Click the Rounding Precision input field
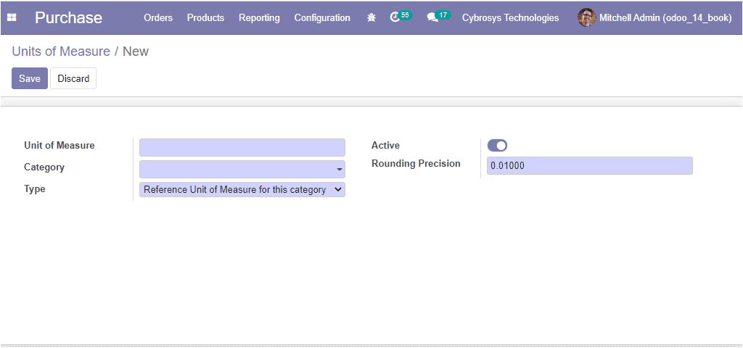The image size is (743, 348). 590,166
